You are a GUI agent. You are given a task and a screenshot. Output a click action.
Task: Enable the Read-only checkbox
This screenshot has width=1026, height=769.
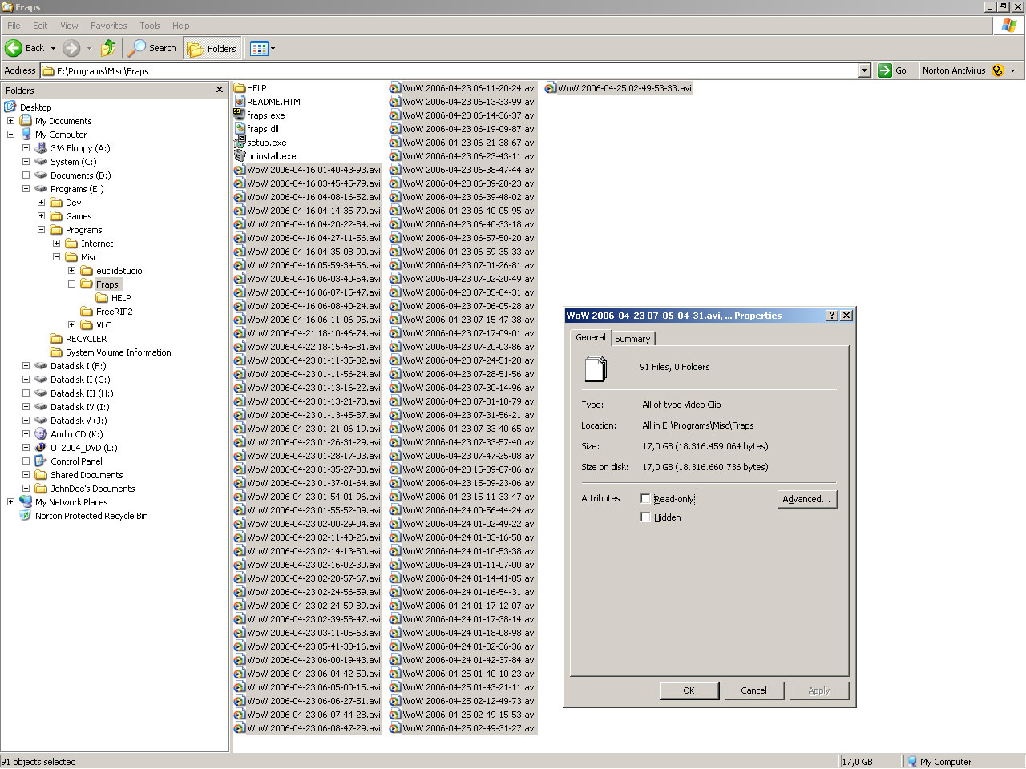pos(645,498)
